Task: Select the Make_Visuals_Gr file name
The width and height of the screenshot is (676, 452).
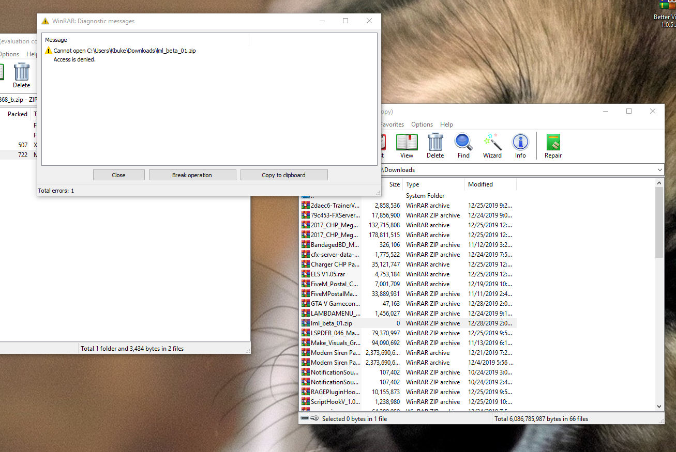Action: (336, 343)
